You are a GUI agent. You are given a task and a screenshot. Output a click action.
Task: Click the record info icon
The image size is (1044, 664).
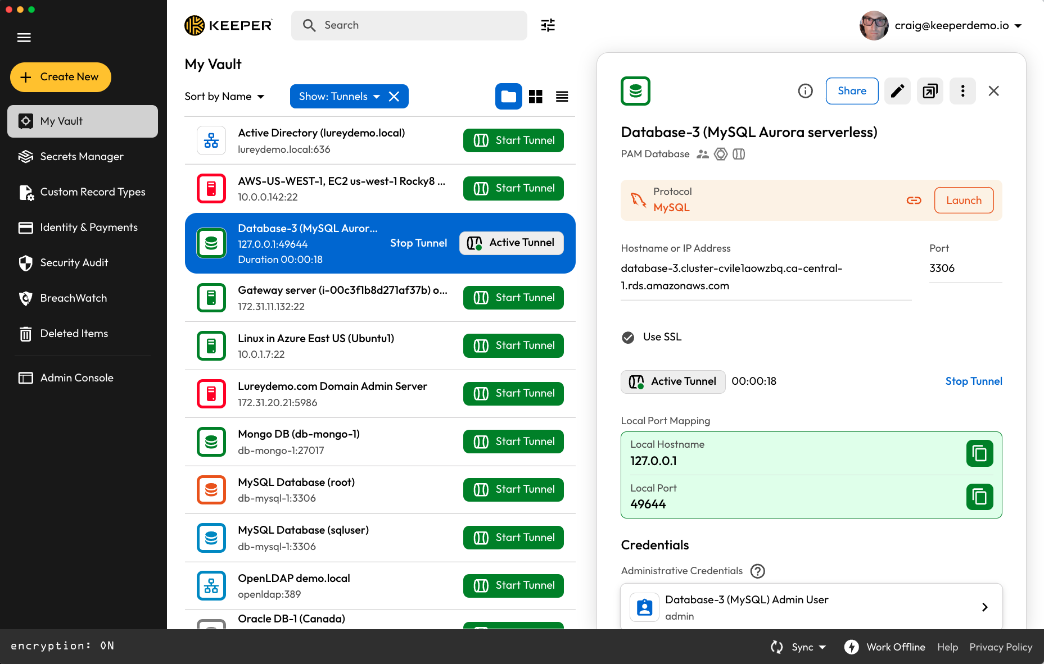[x=805, y=91]
